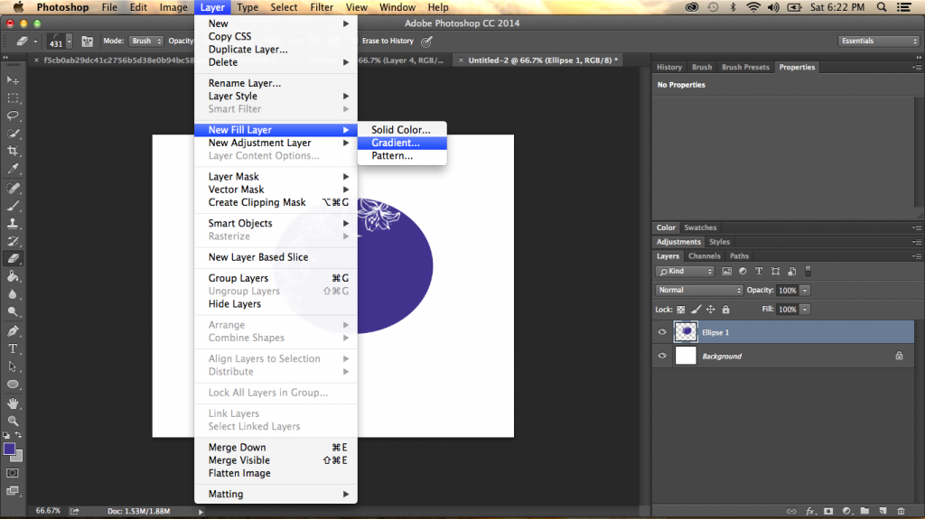The width and height of the screenshot is (925, 519).
Task: Select the Eraser tool in toolbox
Action: [13, 258]
